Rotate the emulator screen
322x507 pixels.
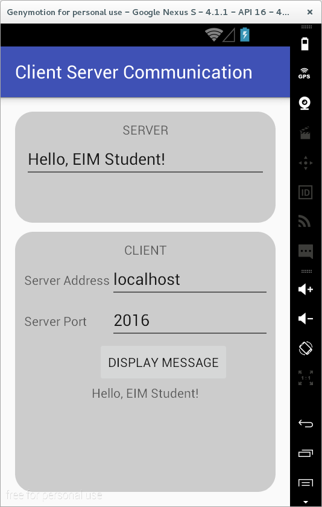coord(305,348)
